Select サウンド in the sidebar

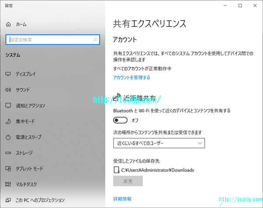23,90
